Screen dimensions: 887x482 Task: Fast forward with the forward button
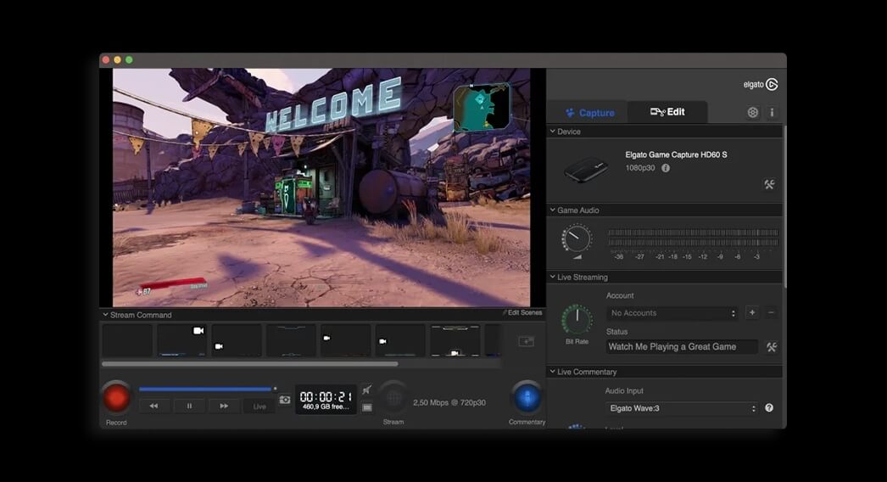click(224, 406)
